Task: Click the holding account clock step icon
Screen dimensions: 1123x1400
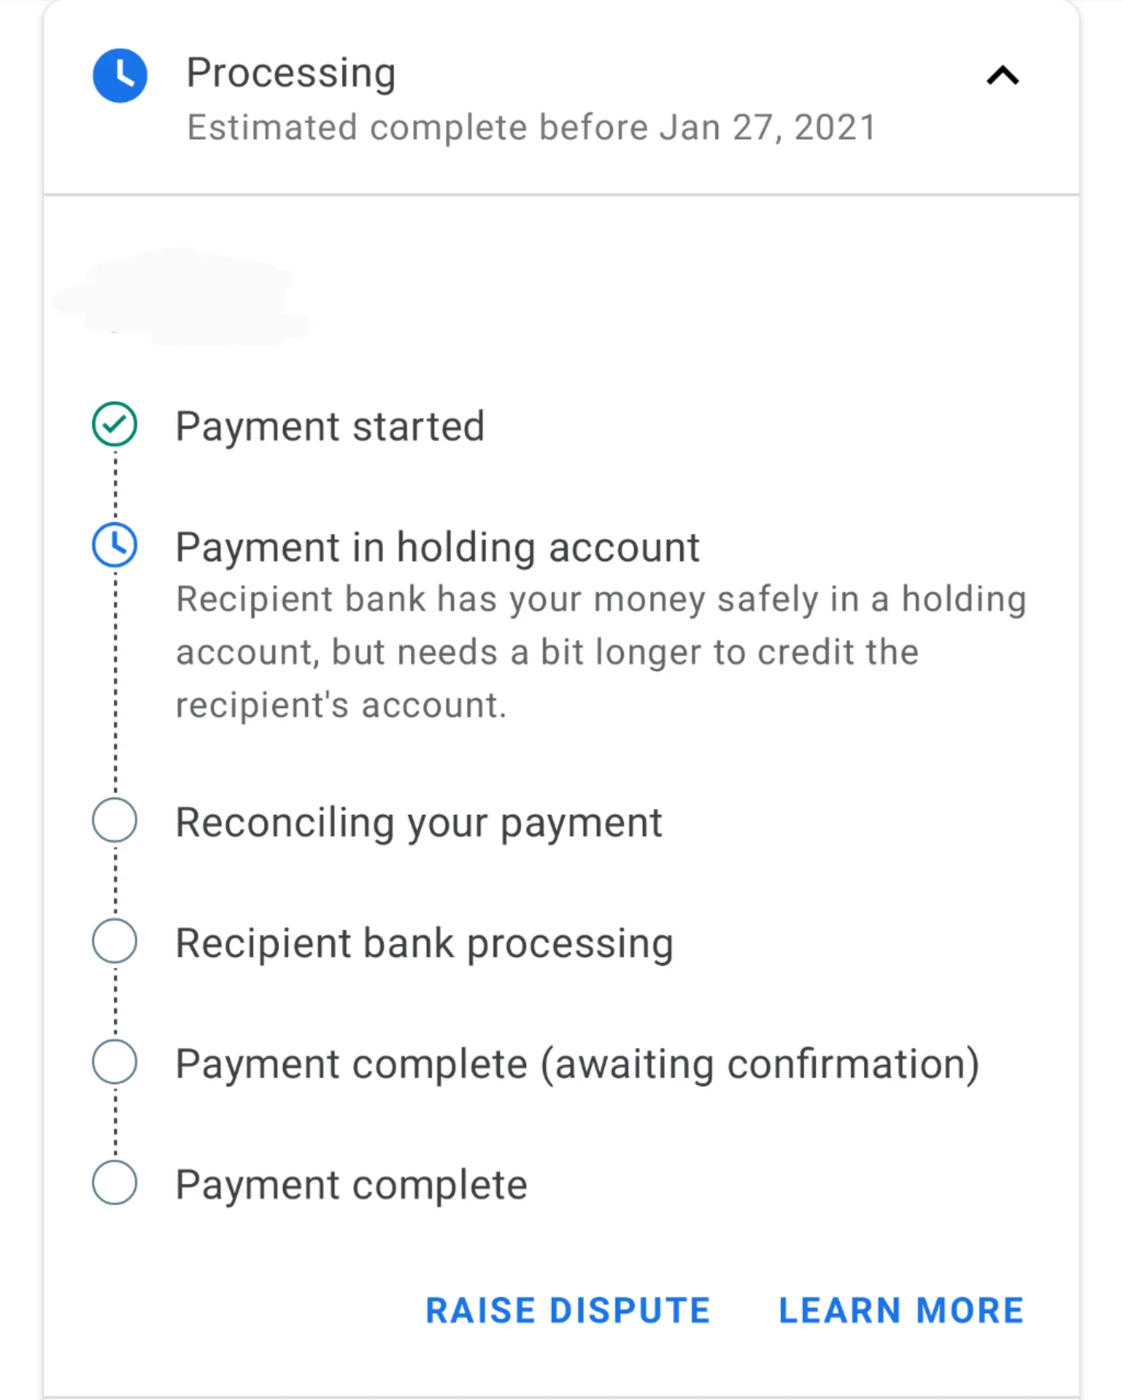Action: (115, 545)
